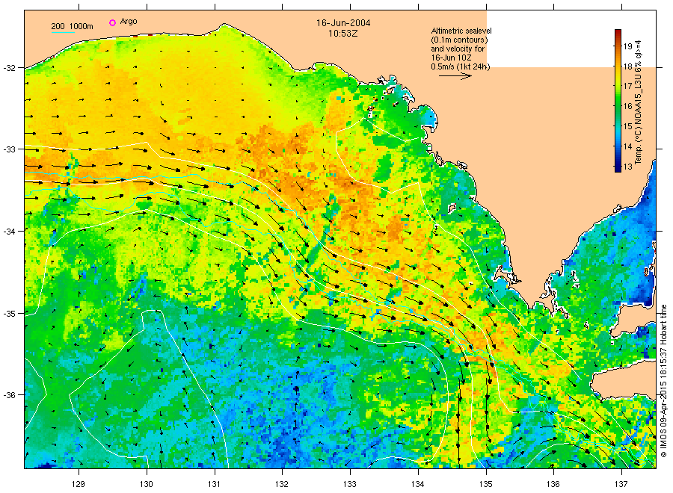Image resolution: width=673 pixels, height=493 pixels.
Task: Click the 200 1000m depth contour legend
Action: (x=72, y=27)
